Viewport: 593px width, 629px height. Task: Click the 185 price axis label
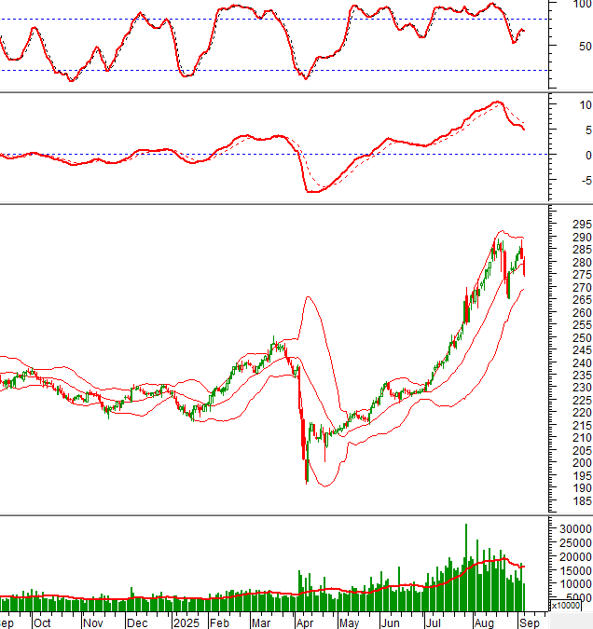(x=582, y=501)
